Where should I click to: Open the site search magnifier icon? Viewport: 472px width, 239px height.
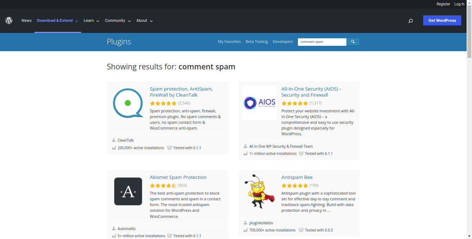click(411, 21)
